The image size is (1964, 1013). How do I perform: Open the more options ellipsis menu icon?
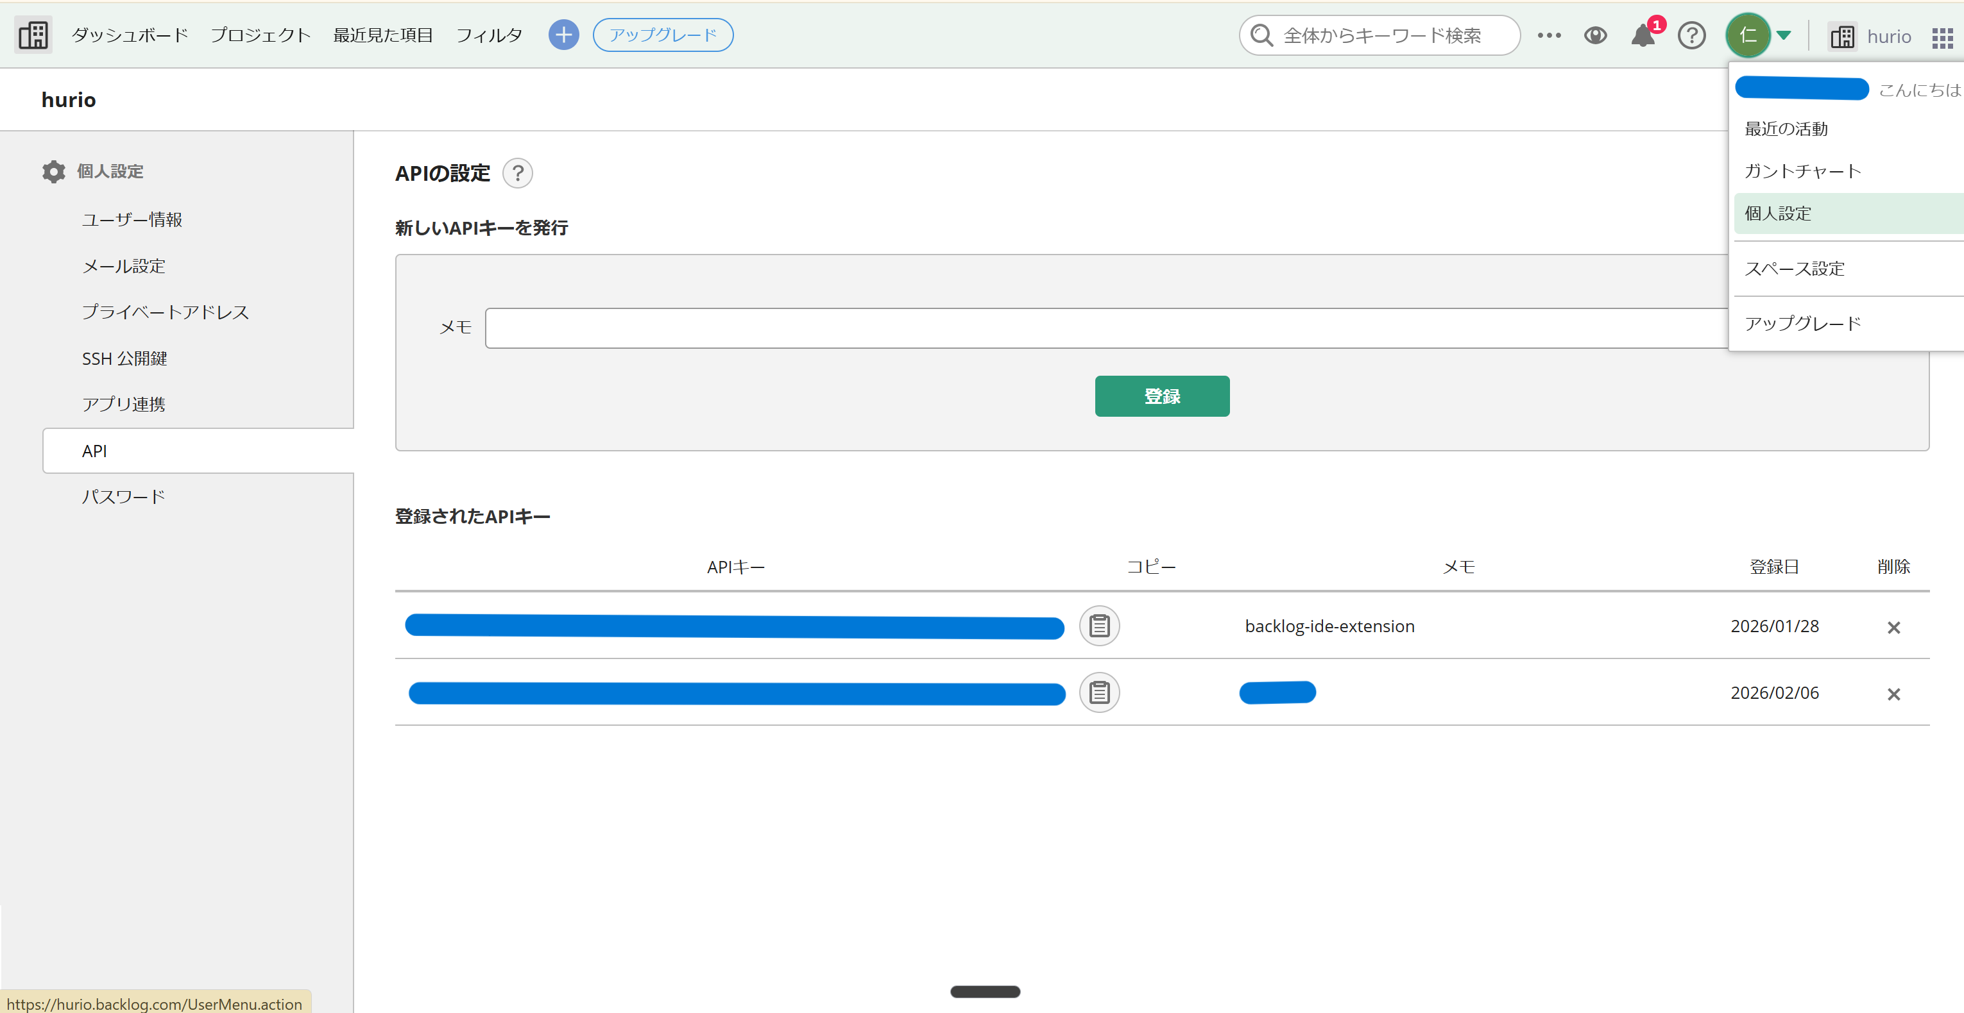pyautogui.click(x=1550, y=35)
